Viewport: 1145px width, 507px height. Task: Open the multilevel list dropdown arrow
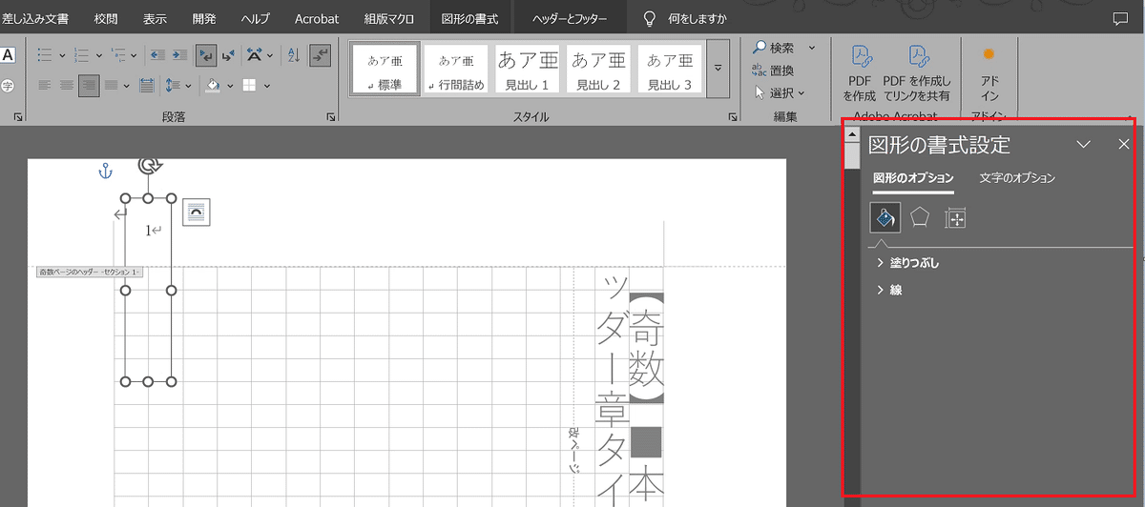coord(135,56)
